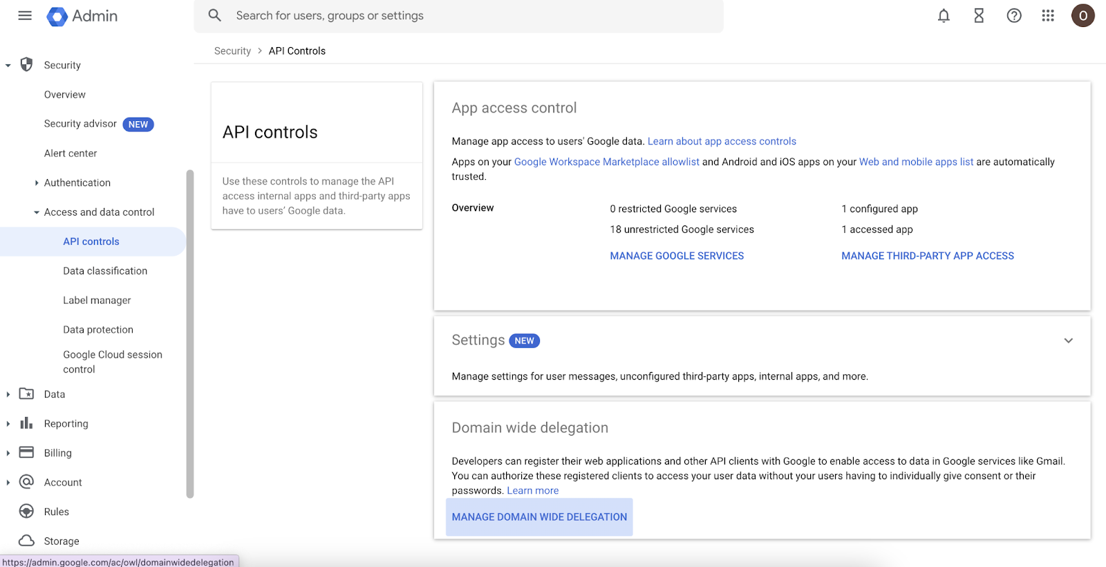
Task: Click the Settings panel heading
Action: 478,340
